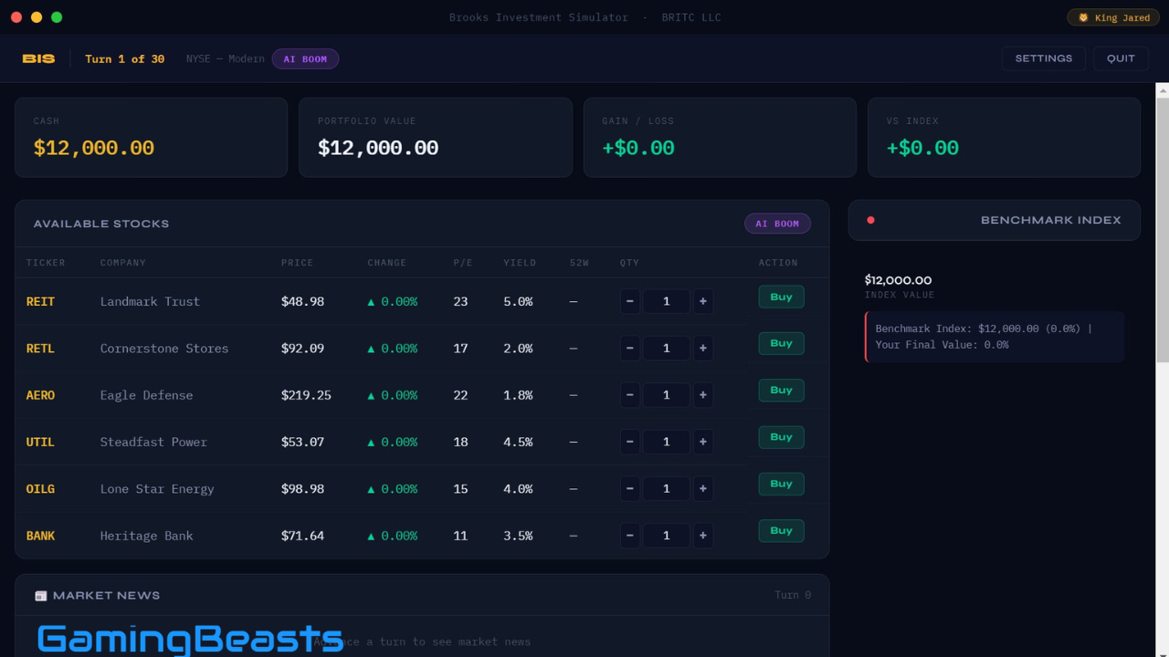Image resolution: width=1169 pixels, height=657 pixels.
Task: Decrease UTIL quantity with minus
Action: click(x=629, y=442)
